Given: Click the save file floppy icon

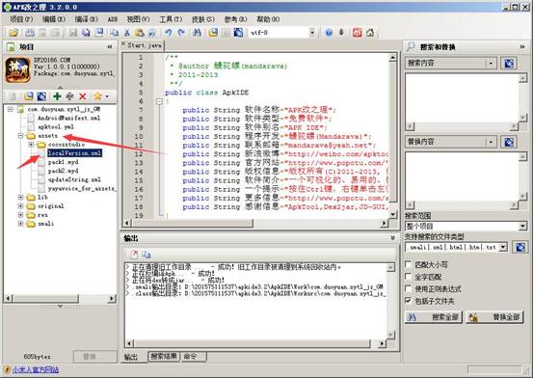Looking at the screenshot, I should click(x=72, y=33).
